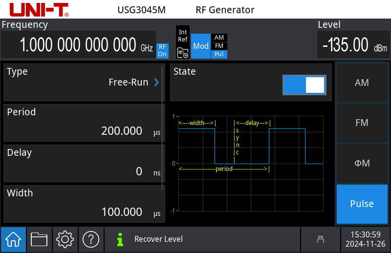Open the Type selection row
391x253 pixels.
pyautogui.click(x=83, y=82)
